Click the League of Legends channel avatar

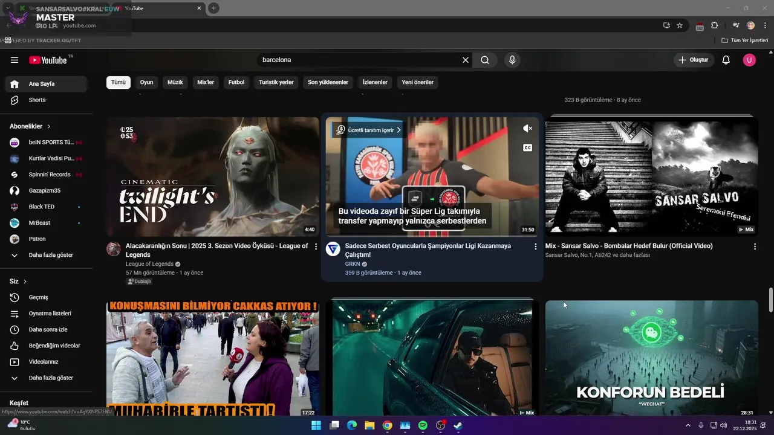pyautogui.click(x=114, y=249)
